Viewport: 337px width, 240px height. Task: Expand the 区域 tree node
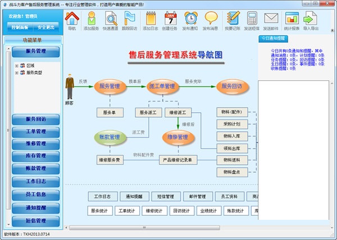point(16,66)
